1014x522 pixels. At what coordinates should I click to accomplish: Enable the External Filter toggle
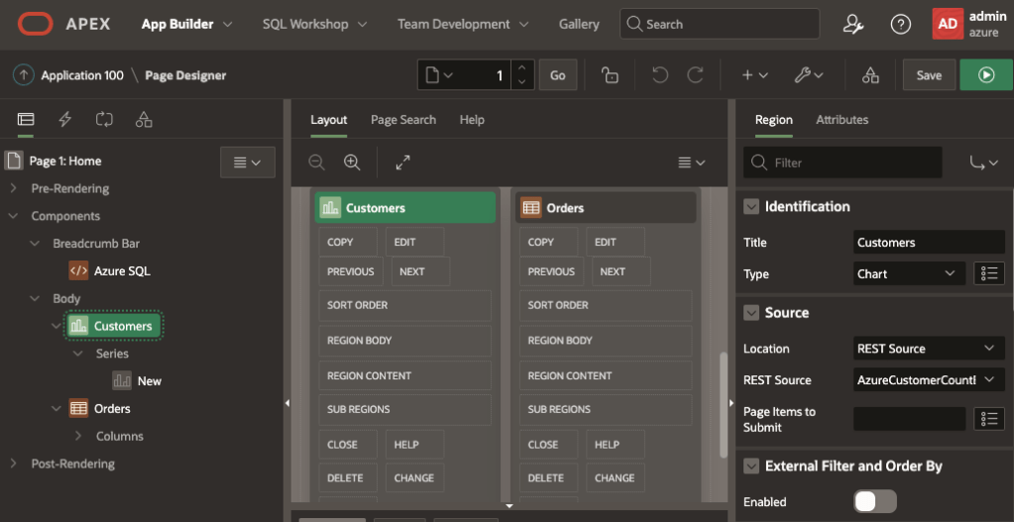pos(875,501)
